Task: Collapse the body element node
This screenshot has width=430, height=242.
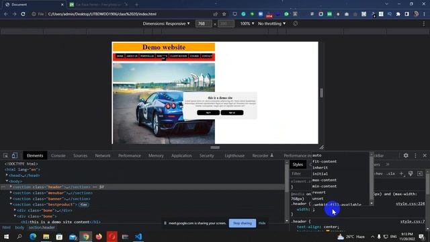Action: tap(7, 181)
